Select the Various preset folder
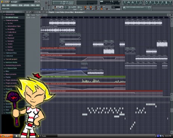Screen dimensions: 173x138 (10, 50)
